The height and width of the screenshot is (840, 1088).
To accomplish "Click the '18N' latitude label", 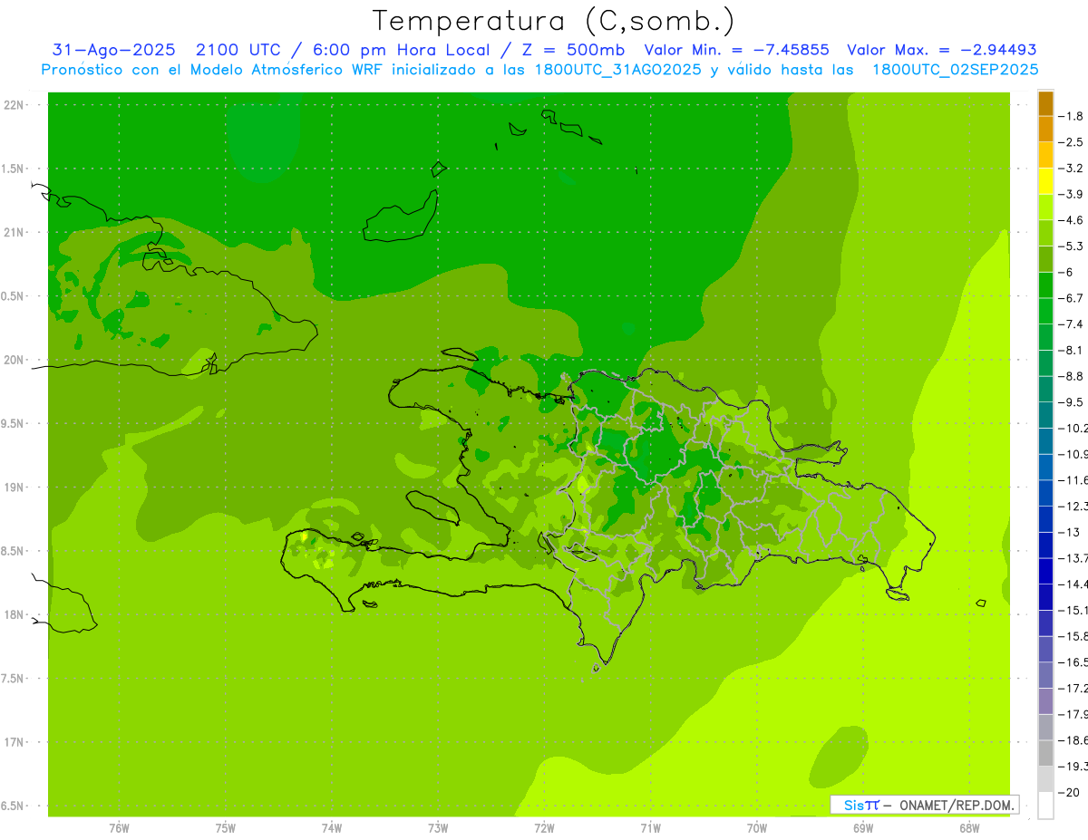I will pyautogui.click(x=13, y=615).
